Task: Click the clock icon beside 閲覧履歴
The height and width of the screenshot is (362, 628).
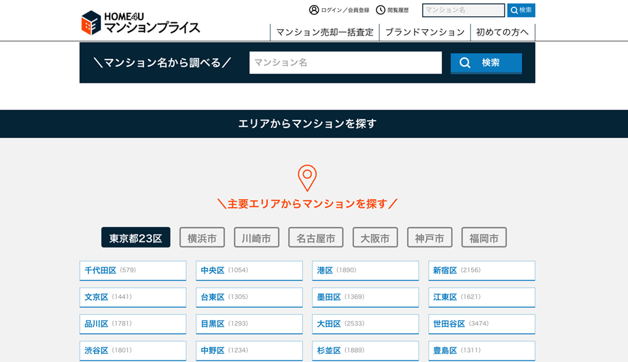Action: (381, 10)
